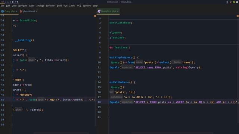Toggle the fold marker at line 51 in Query.php
Viewport: 239px width, 134px height.
12,105
